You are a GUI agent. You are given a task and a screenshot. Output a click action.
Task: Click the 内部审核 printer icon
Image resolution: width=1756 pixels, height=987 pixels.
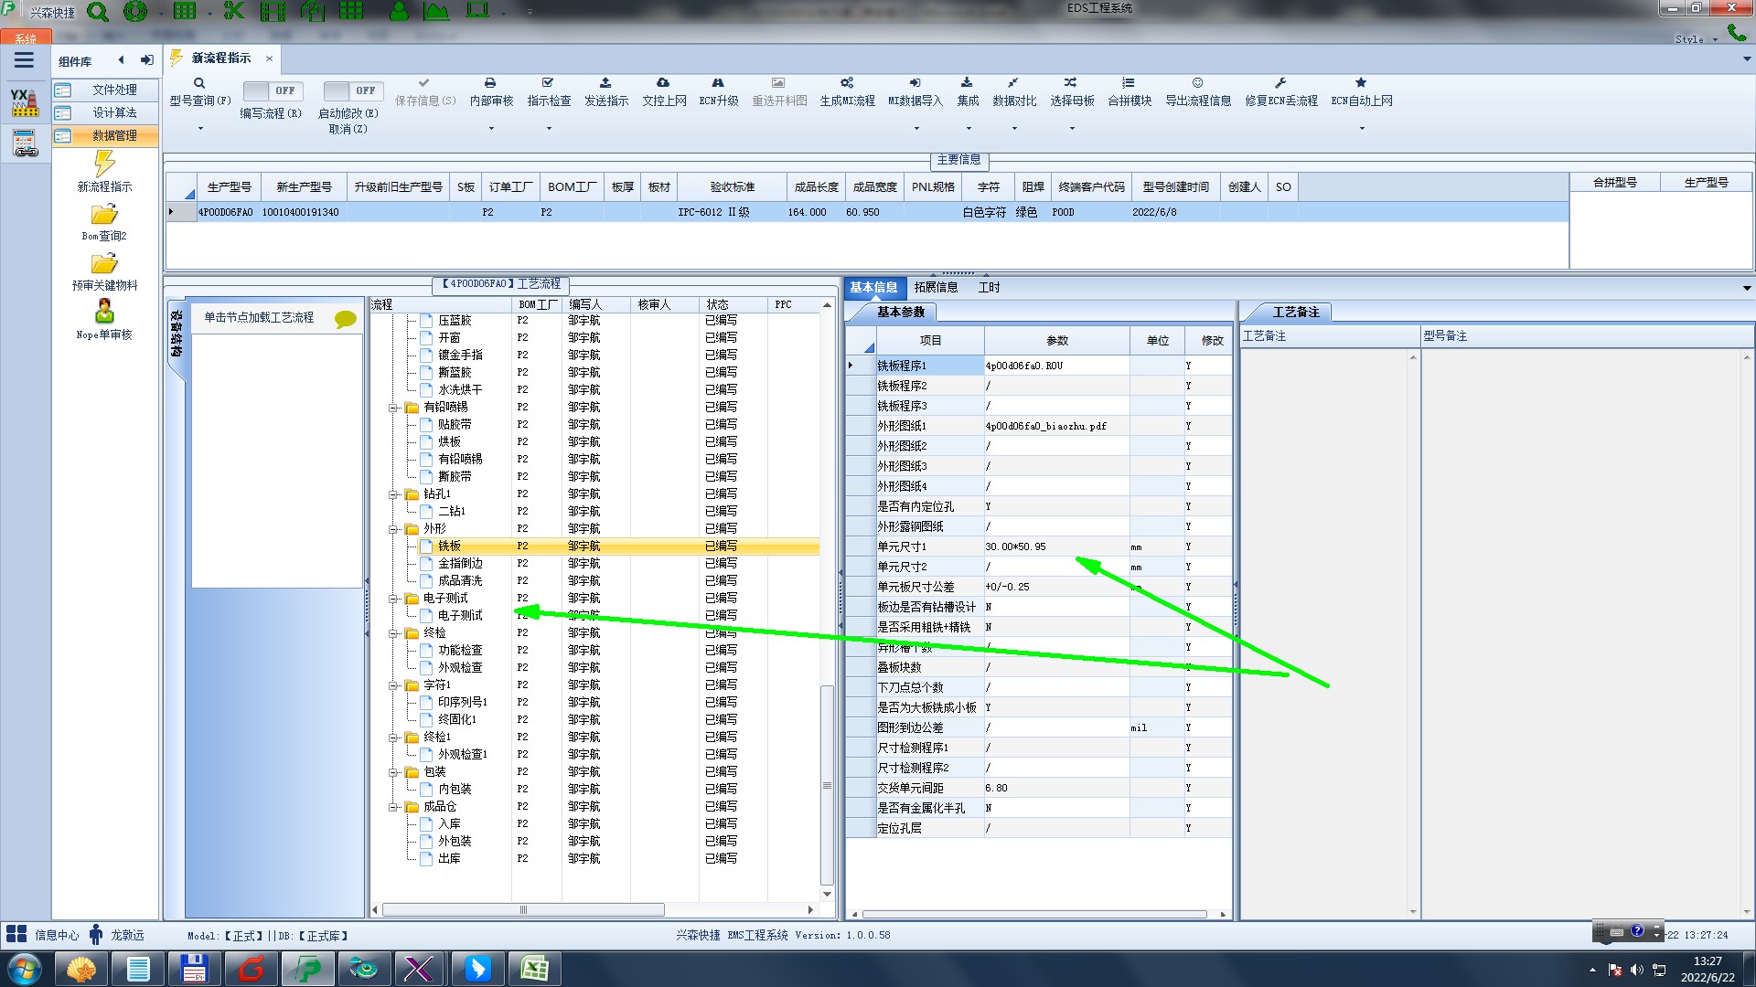tap(490, 83)
